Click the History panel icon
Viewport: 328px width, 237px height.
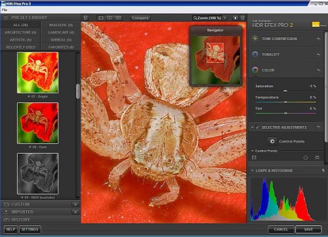[x=7, y=219]
